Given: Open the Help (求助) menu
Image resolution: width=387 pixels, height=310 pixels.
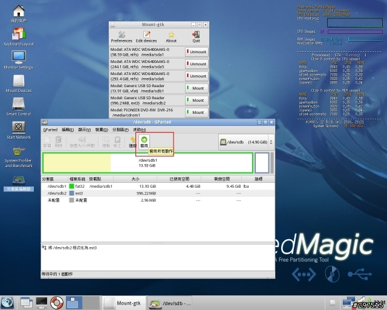Looking at the screenshot, I should (140, 130).
